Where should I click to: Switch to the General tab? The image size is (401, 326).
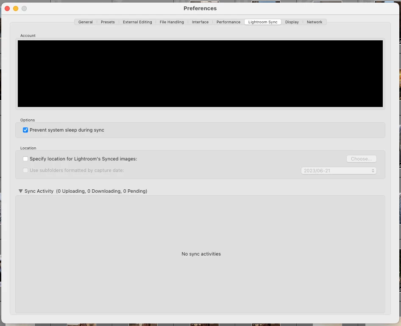pos(86,22)
